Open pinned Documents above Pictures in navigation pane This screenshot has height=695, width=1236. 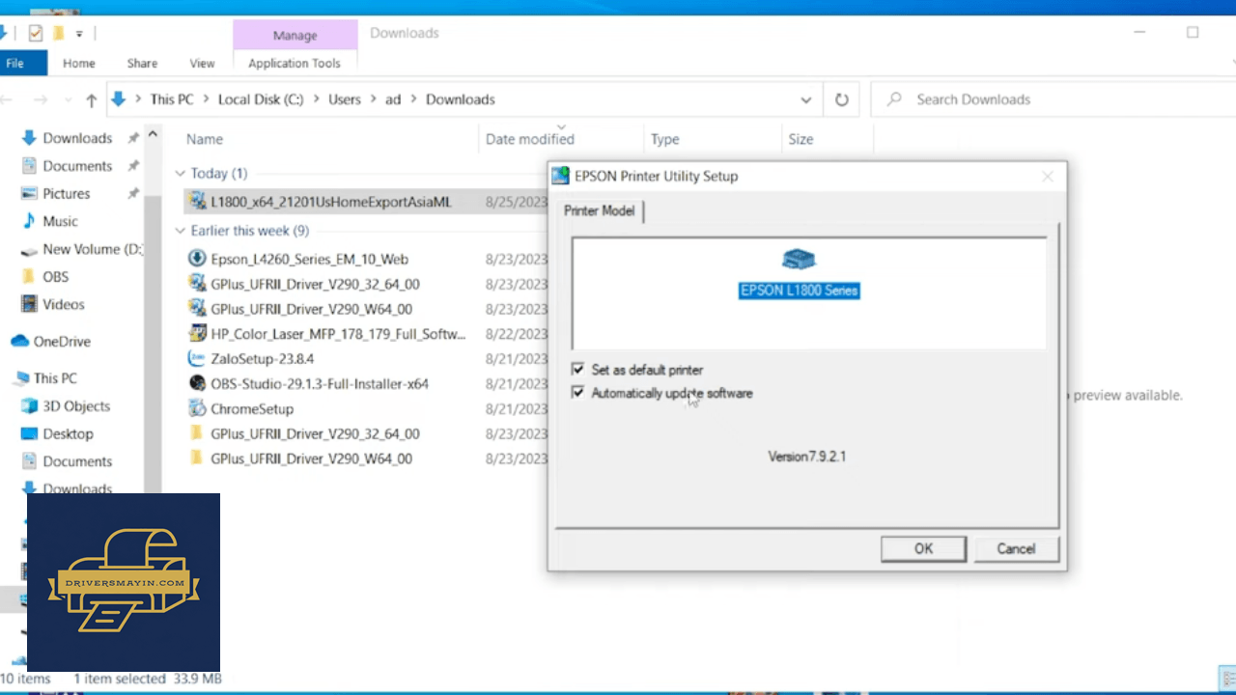(x=77, y=166)
